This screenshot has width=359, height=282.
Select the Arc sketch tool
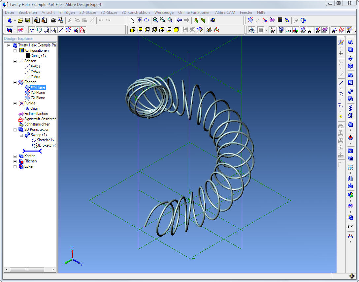pos(341,94)
